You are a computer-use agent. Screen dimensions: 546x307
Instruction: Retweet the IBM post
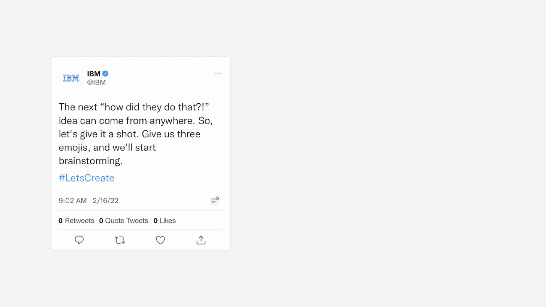(x=120, y=240)
